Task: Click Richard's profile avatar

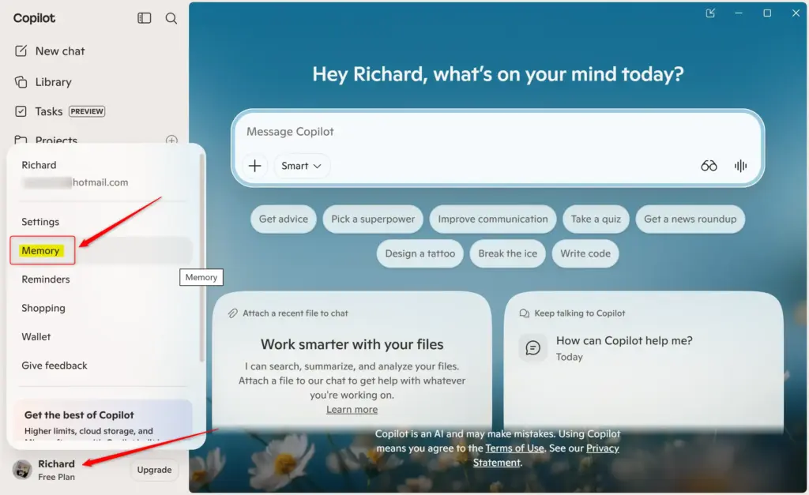Action: (22, 469)
